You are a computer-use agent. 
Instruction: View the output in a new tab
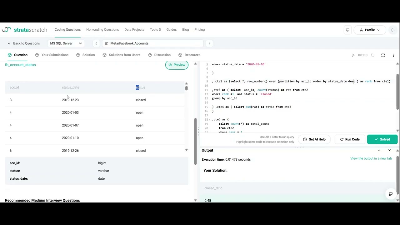(x=371, y=158)
